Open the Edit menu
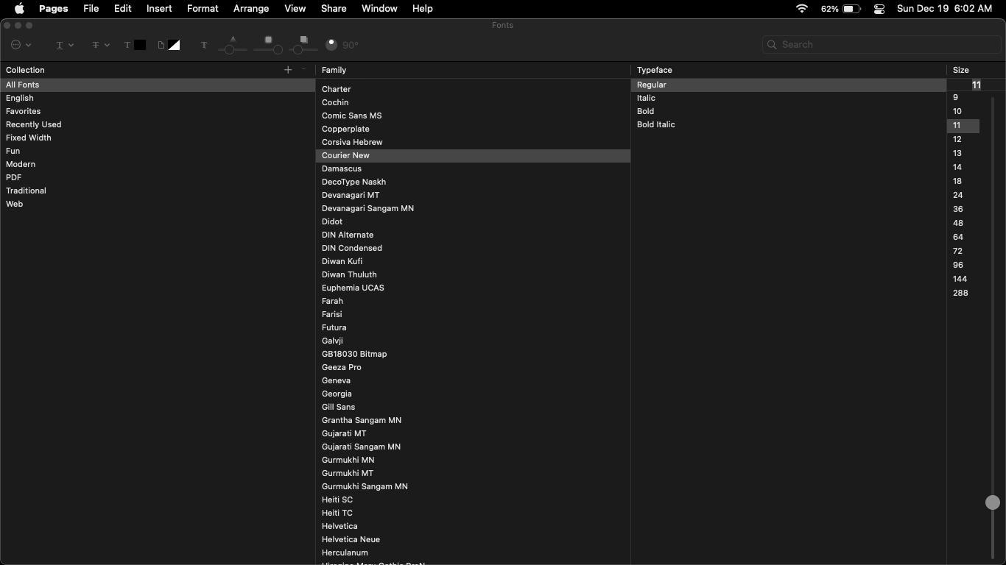 [x=123, y=9]
